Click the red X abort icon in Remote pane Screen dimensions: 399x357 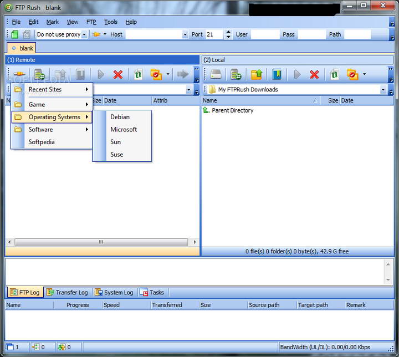tap(118, 75)
